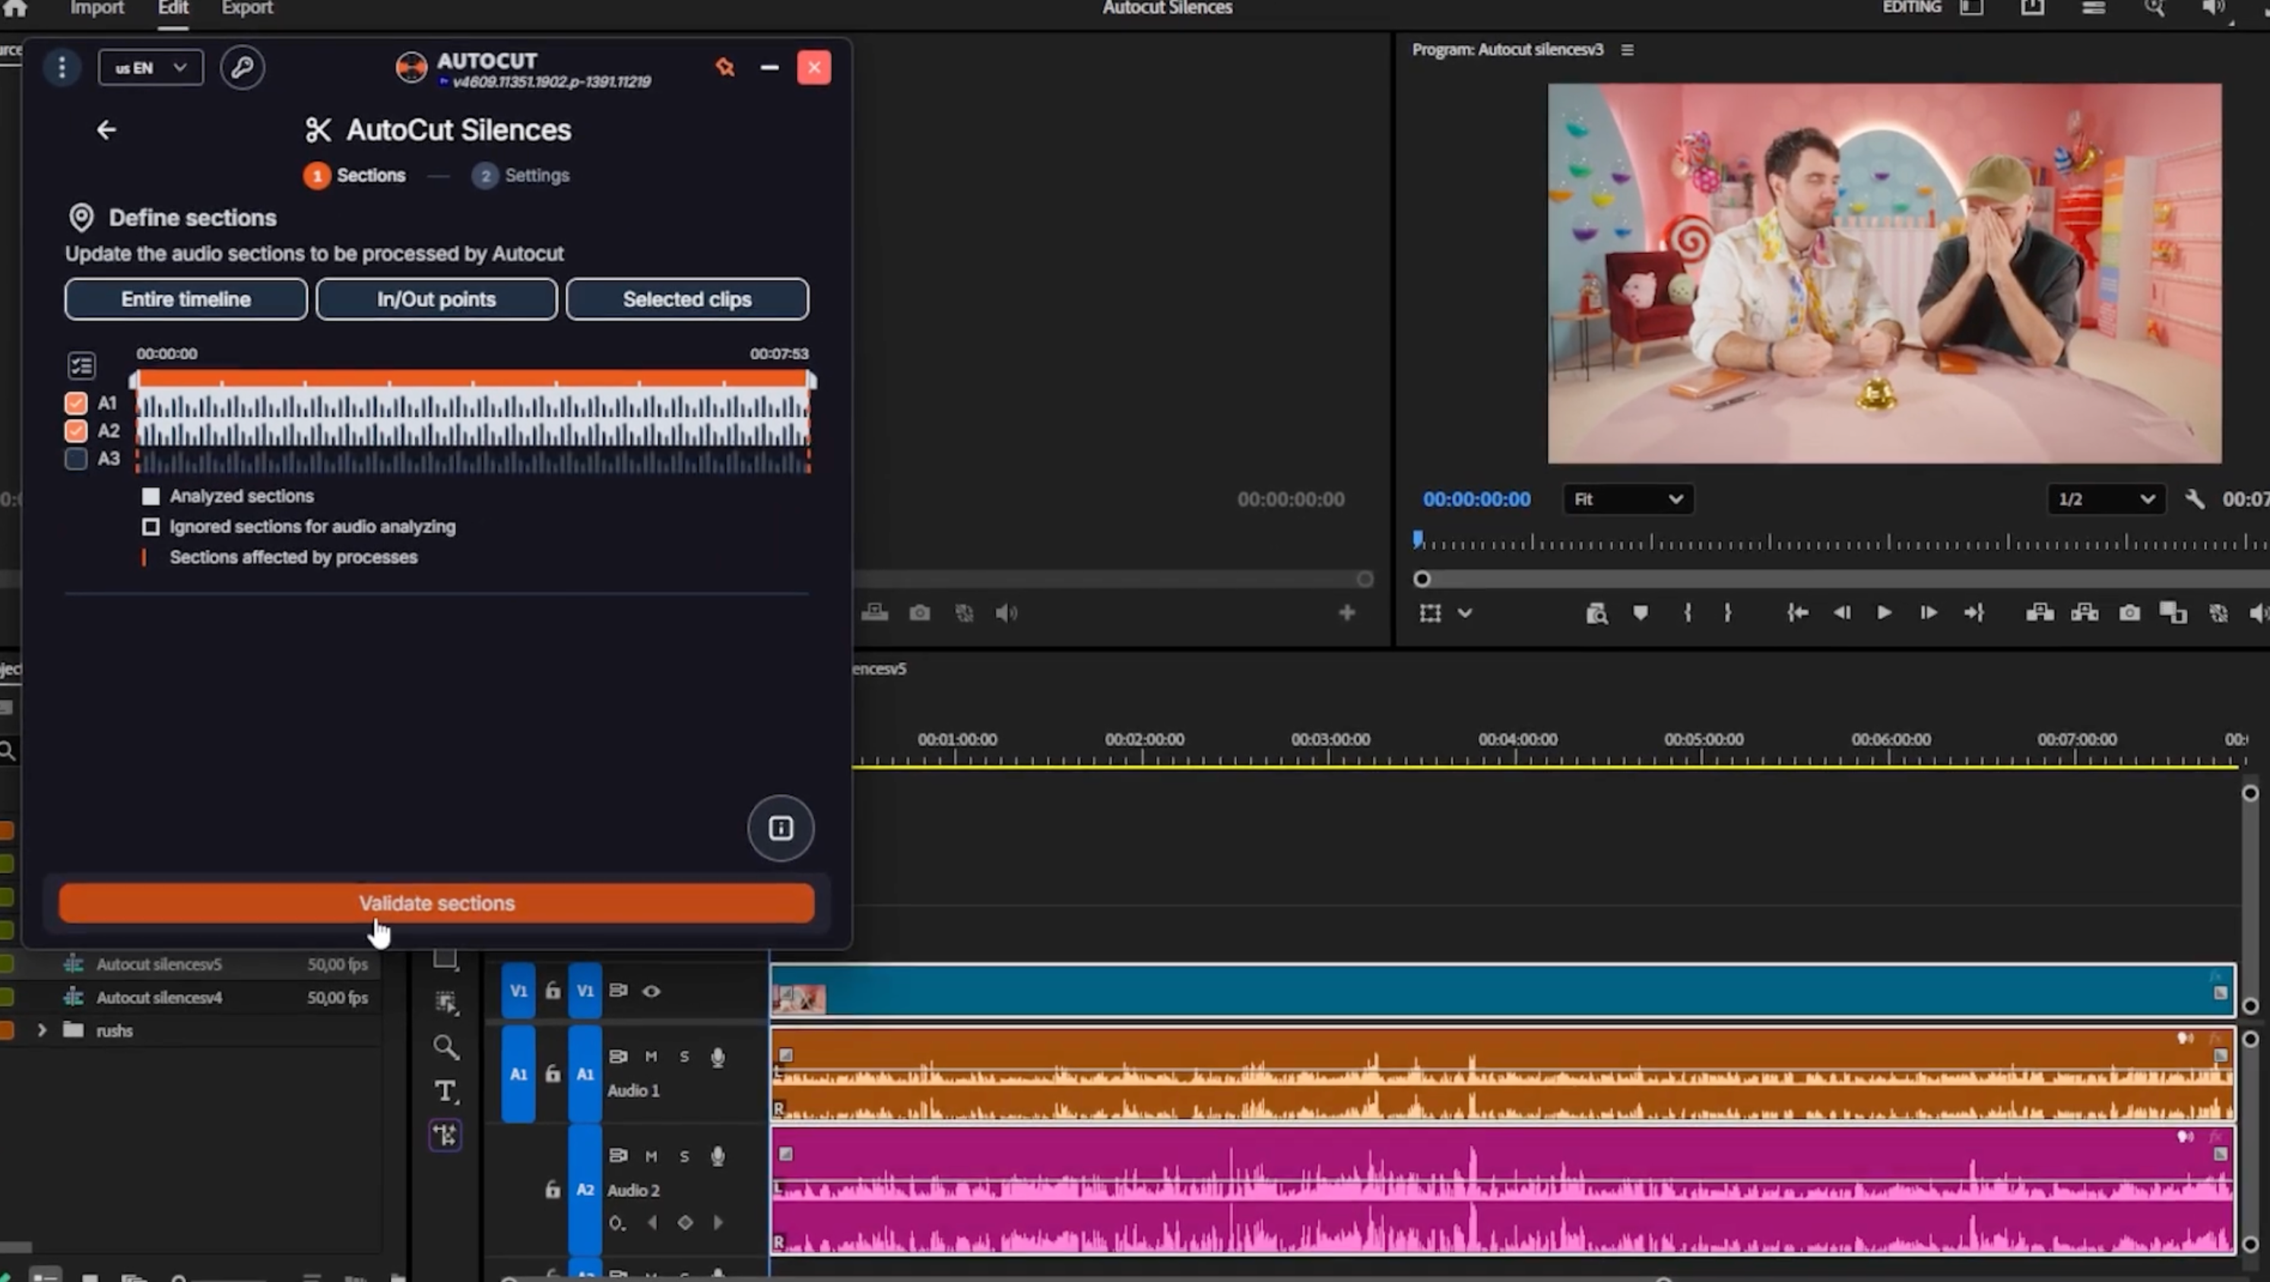This screenshot has width=2270, height=1282.
Task: Switch to the Edit tab
Action: pyautogui.click(x=173, y=8)
